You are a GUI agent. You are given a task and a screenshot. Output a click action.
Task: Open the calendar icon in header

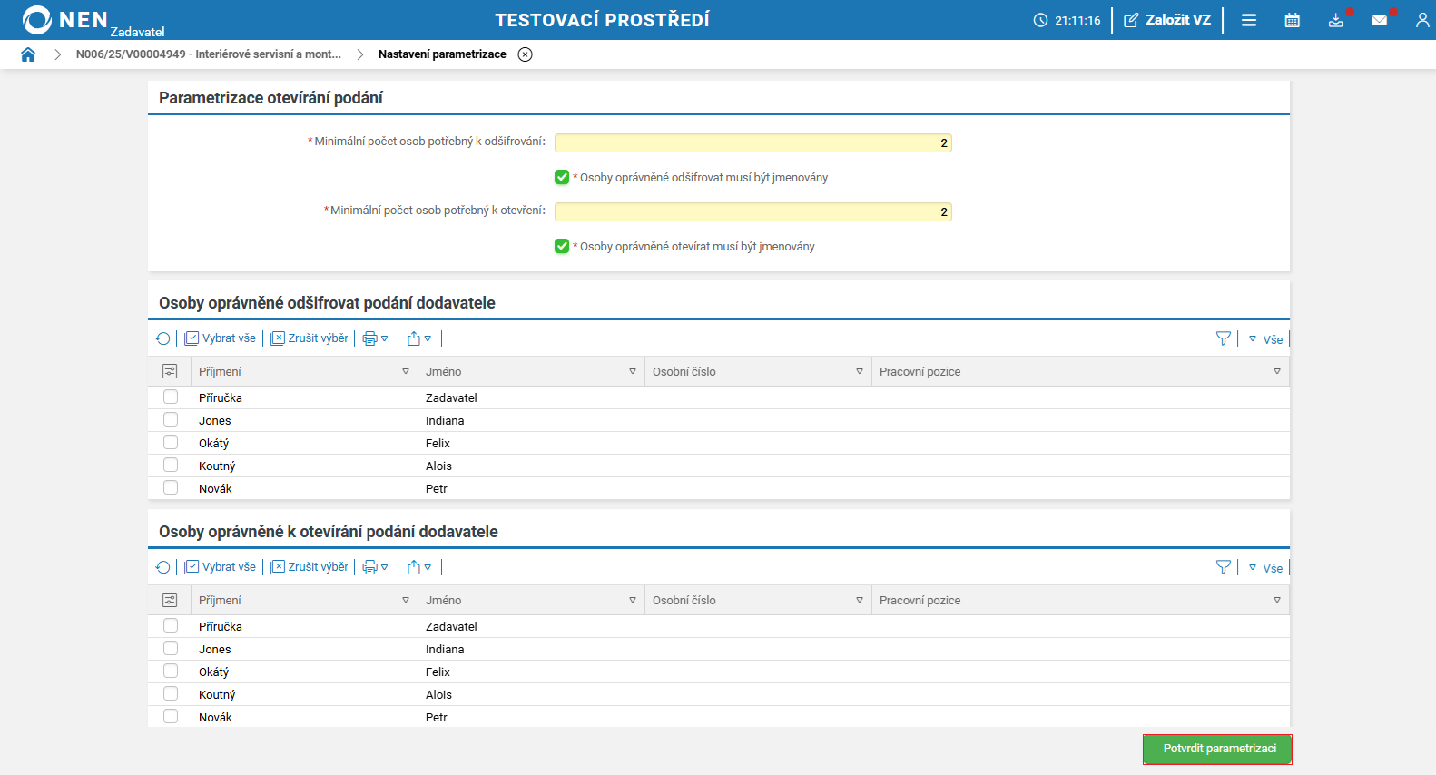point(1293,20)
